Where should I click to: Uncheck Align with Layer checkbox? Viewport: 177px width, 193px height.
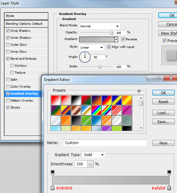pyautogui.click(x=109, y=47)
